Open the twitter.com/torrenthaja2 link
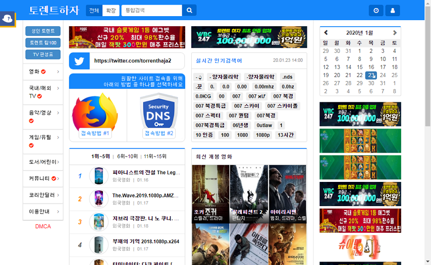 pos(133,60)
